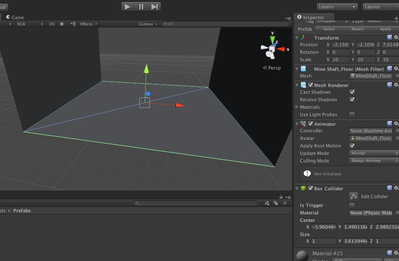Image resolution: width=399 pixels, height=261 pixels.
Task: Enable Is Trigger checkbox
Action: [x=352, y=205]
